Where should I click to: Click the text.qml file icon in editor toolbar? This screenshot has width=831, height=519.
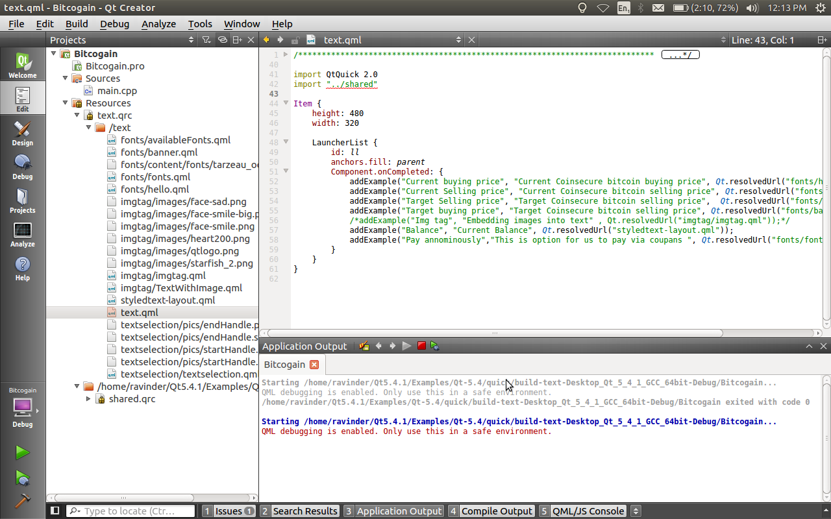point(312,40)
